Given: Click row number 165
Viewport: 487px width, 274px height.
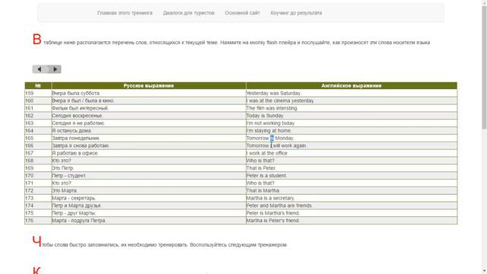Looking at the screenshot, I should (x=38, y=139).
